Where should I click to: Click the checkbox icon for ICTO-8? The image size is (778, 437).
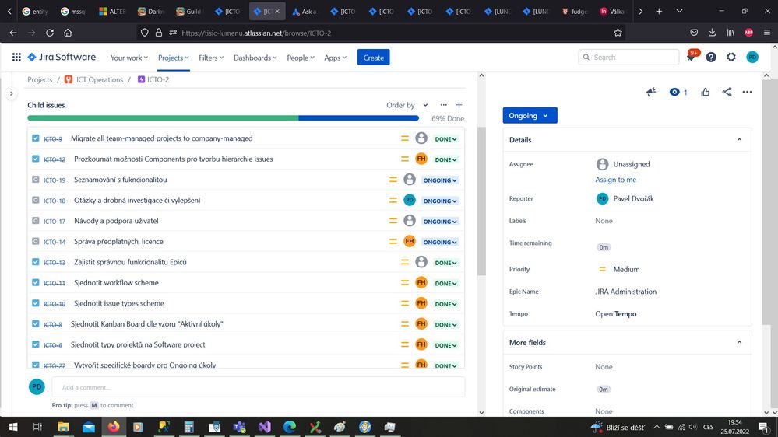pos(35,323)
